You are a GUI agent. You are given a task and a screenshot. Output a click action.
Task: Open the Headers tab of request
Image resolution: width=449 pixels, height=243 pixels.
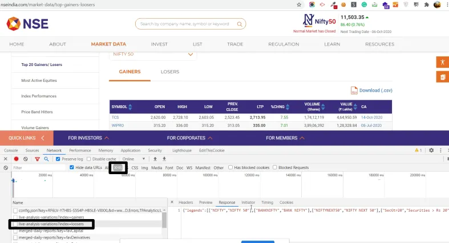point(185,202)
